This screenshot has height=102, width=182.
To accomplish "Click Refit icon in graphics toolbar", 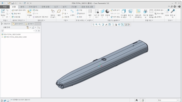I will click(93, 24).
